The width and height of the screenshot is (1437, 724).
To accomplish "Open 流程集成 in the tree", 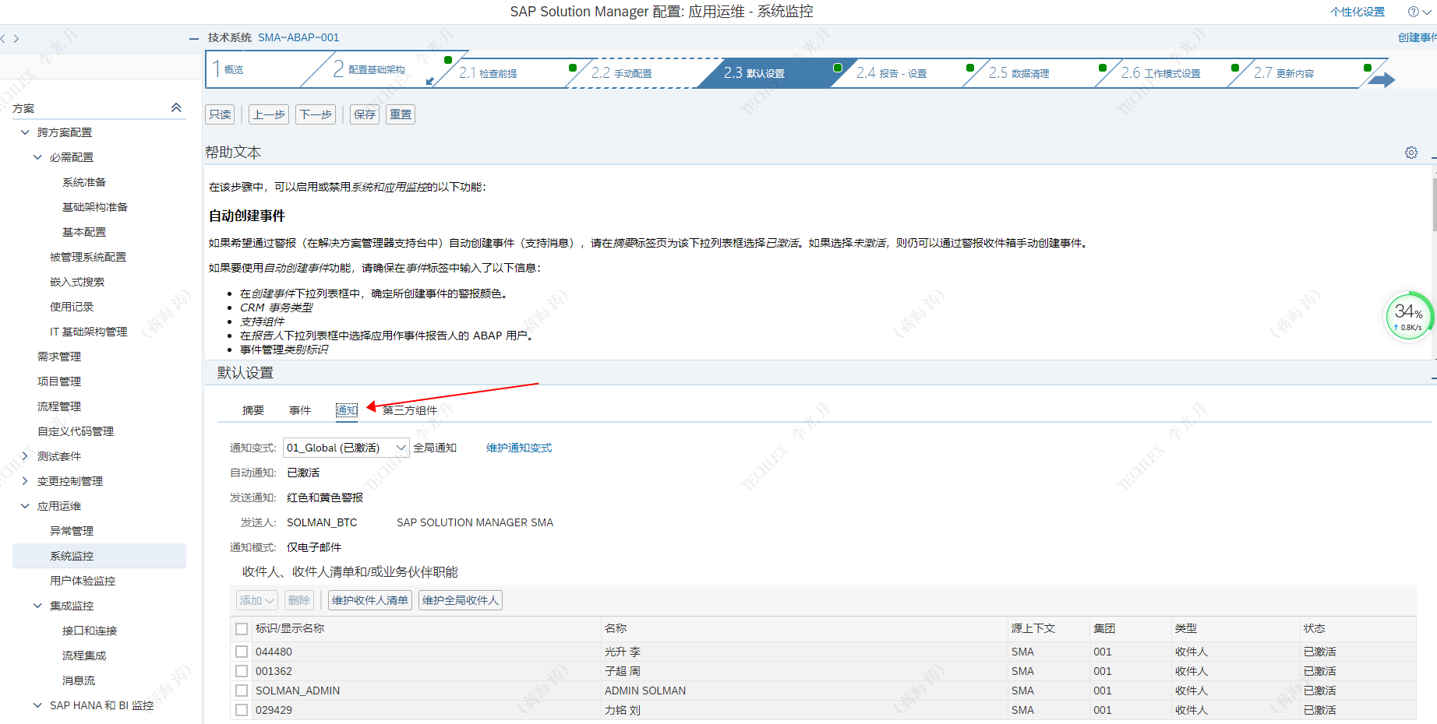I will (84, 655).
